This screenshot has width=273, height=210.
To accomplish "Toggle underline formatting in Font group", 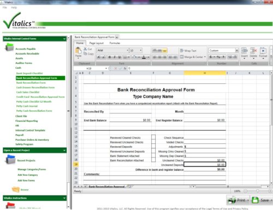I will pyautogui.click(x=120, y=57).
